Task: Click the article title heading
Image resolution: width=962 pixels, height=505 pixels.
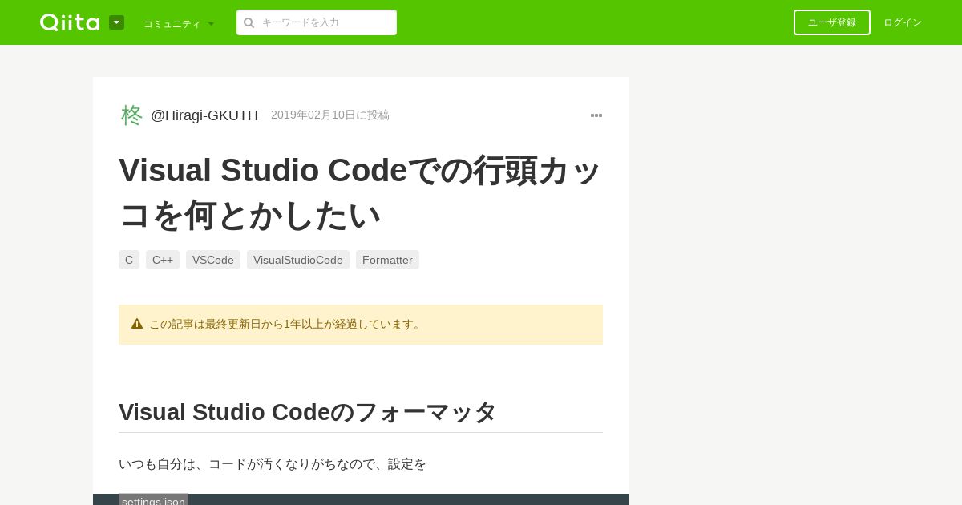Action: pos(361,192)
